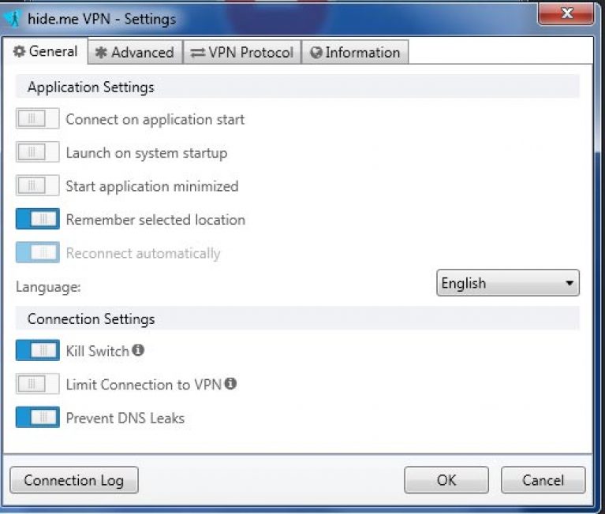Click the gear icon on General tab
This screenshot has width=605, height=514.
pos(19,51)
